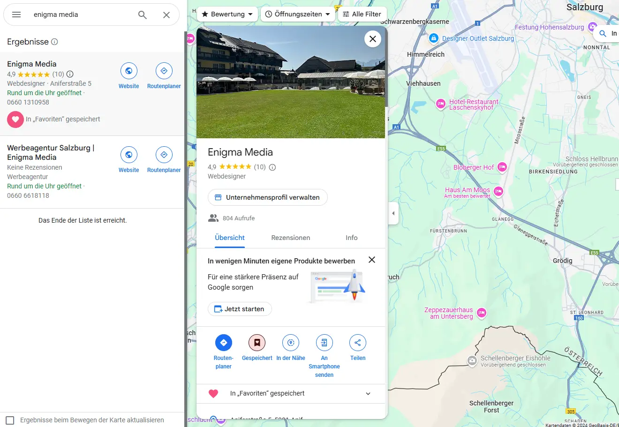Click the blue Routenplaner circle in card
Viewport: 619px width, 427px height.
pos(224,343)
